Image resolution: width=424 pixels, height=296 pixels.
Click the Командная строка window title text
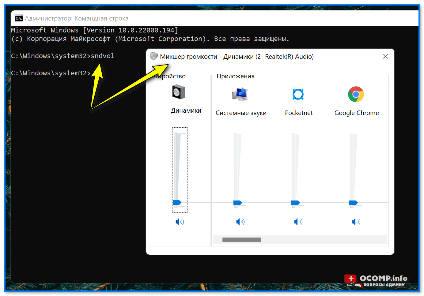(x=77, y=18)
